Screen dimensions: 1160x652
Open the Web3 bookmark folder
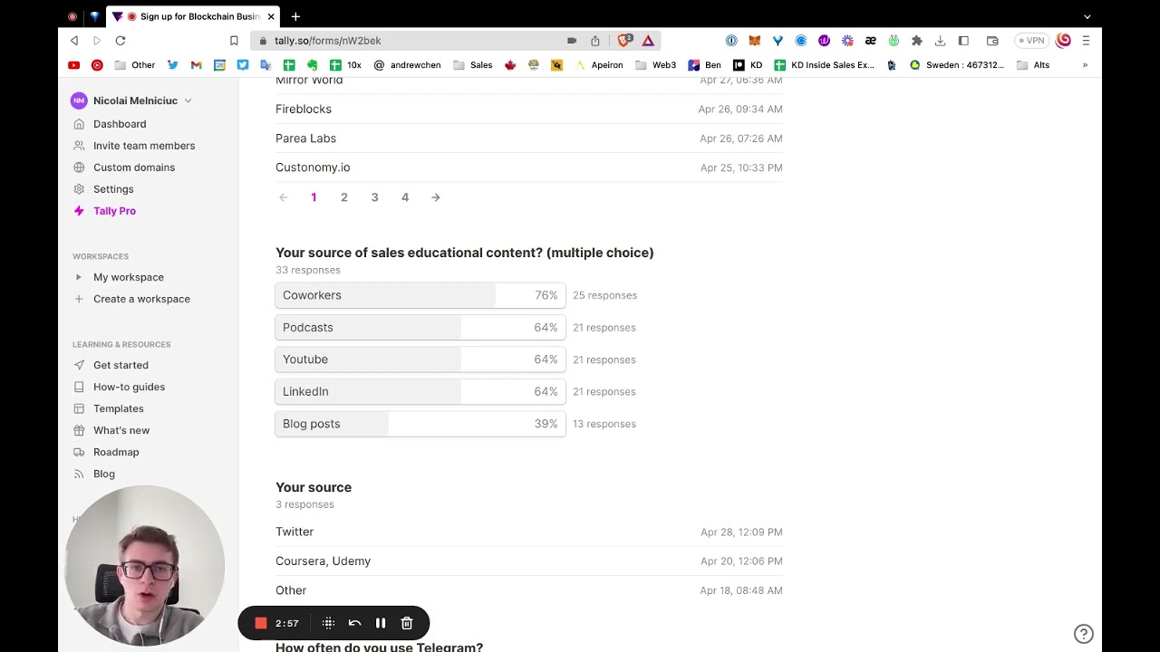tap(656, 65)
